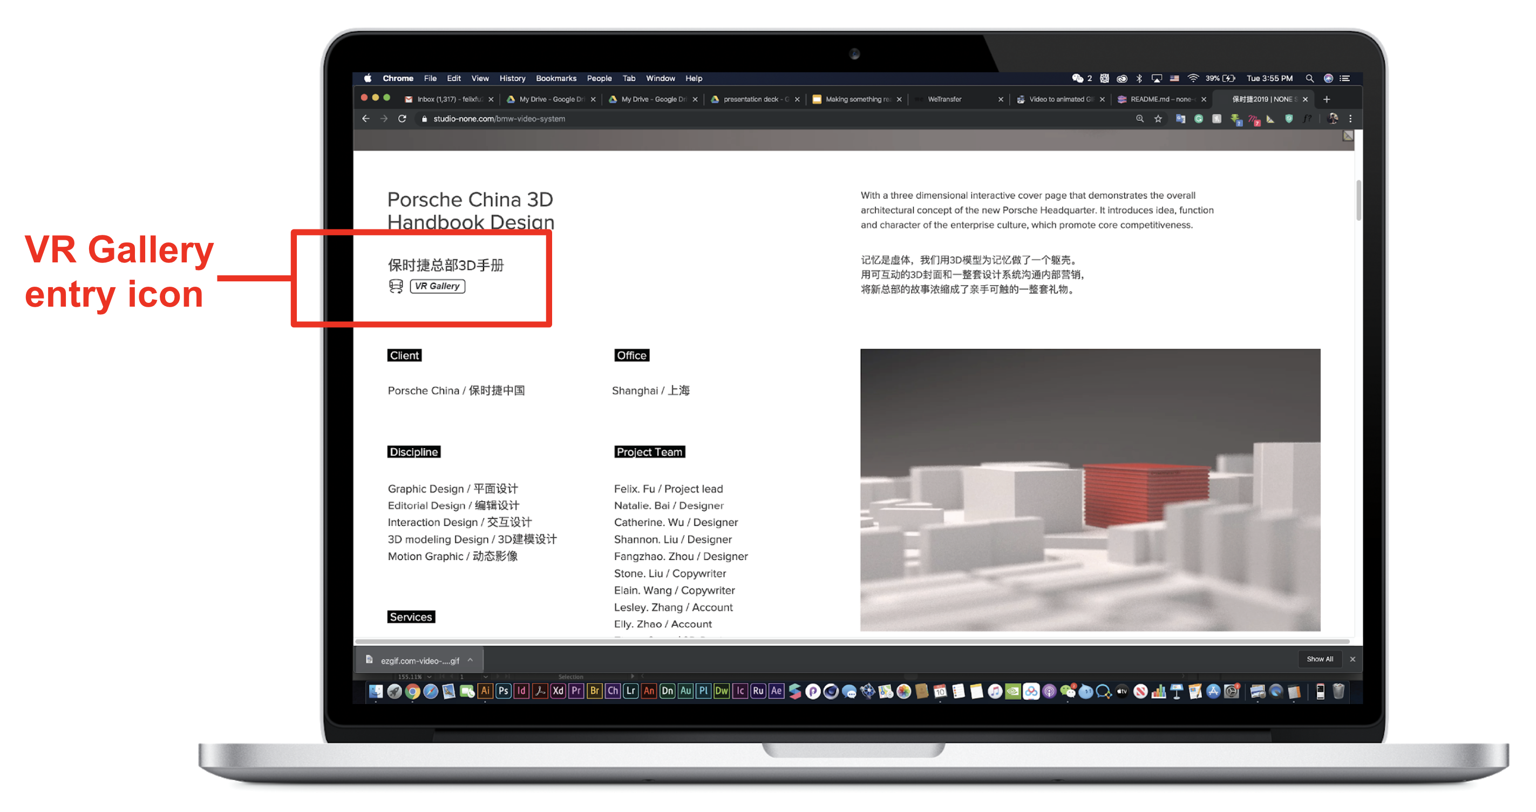Click Show All downloads button
Image resolution: width=1536 pixels, height=812 pixels.
coord(1319,659)
